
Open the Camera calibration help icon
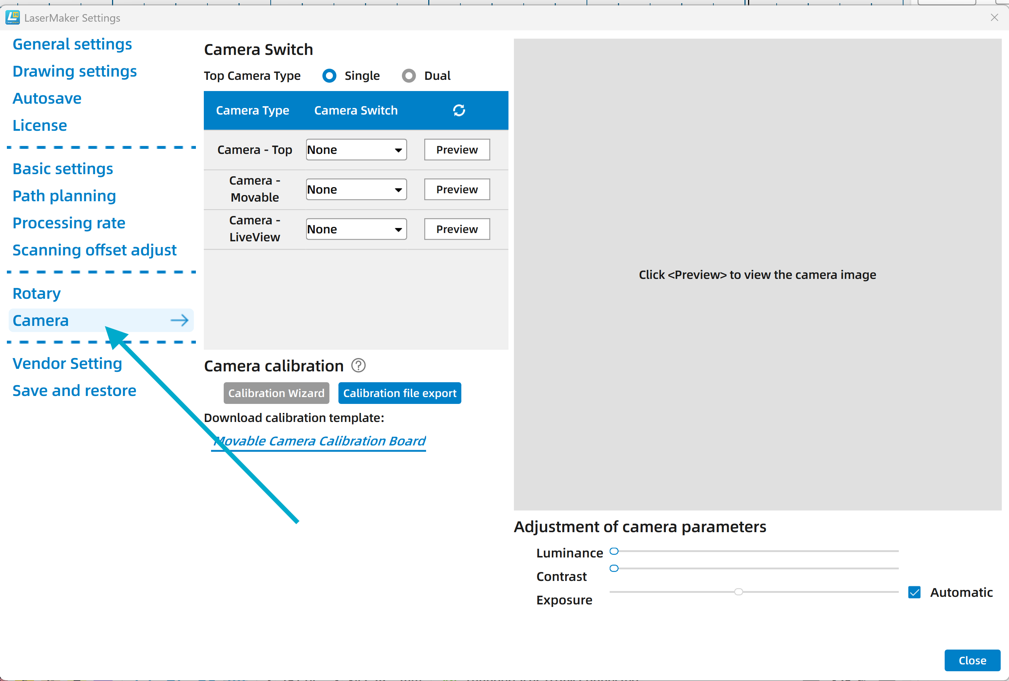pyautogui.click(x=358, y=366)
